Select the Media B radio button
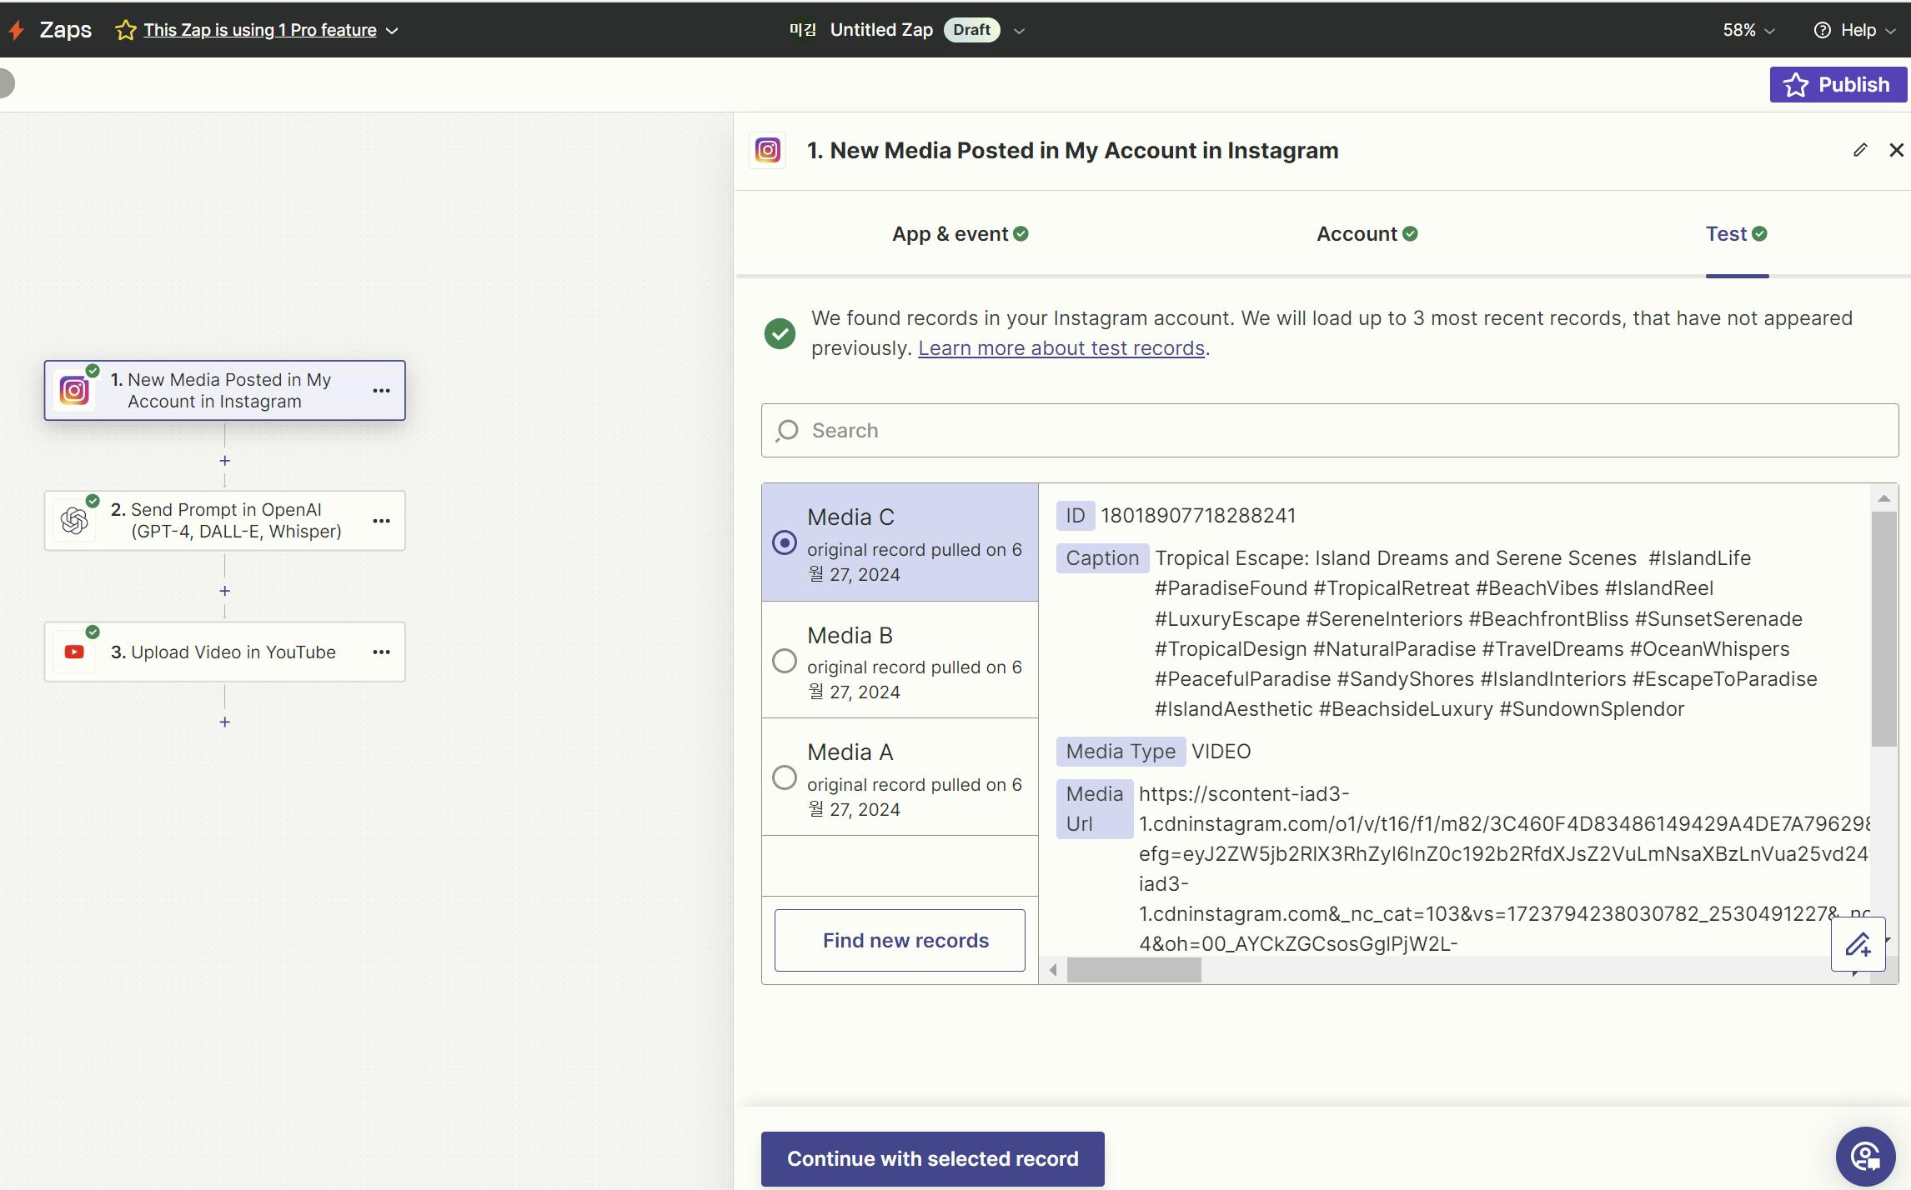1911x1190 pixels. [x=785, y=661]
